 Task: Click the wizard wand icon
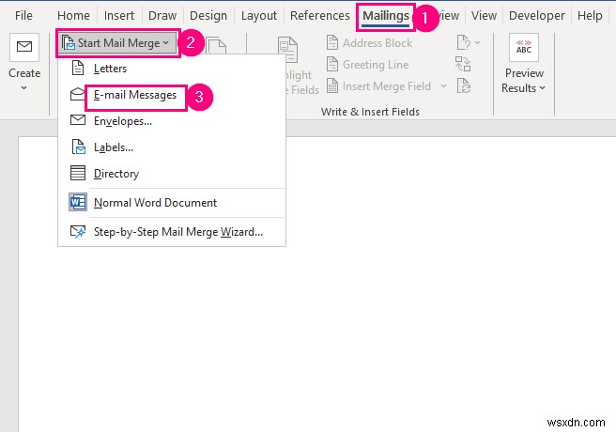(78, 232)
